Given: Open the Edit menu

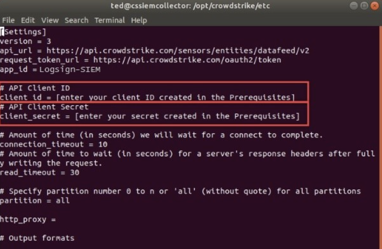Looking at the screenshot, I should [x=28, y=20].
